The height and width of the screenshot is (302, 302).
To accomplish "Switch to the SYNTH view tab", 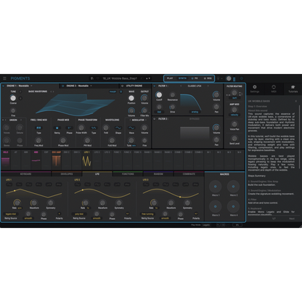I will [x=182, y=78].
